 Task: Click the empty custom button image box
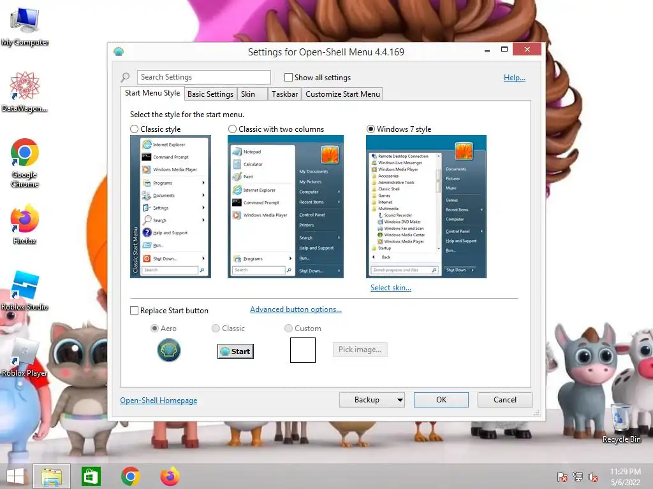(303, 350)
